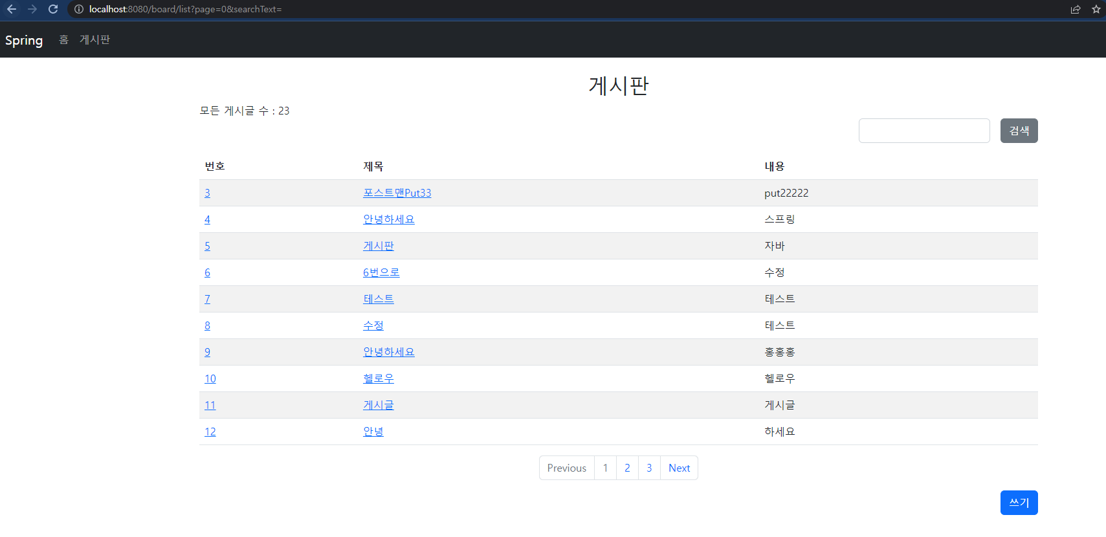
Task: Reload the page with the refresh icon
Action: pos(53,9)
